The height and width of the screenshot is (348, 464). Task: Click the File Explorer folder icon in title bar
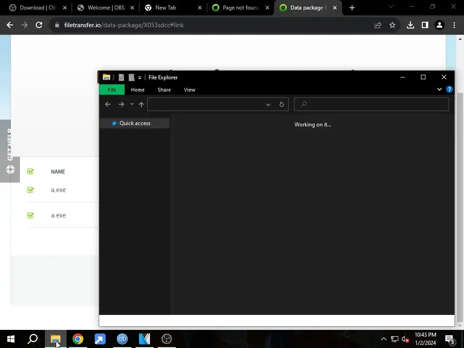point(106,77)
